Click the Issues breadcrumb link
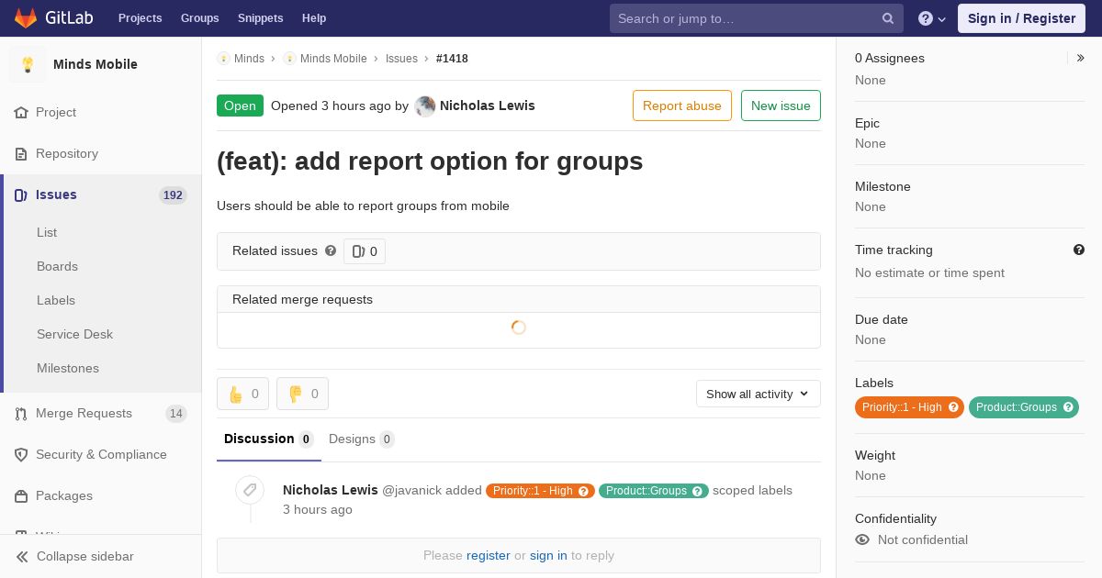The image size is (1102, 578). (x=401, y=59)
